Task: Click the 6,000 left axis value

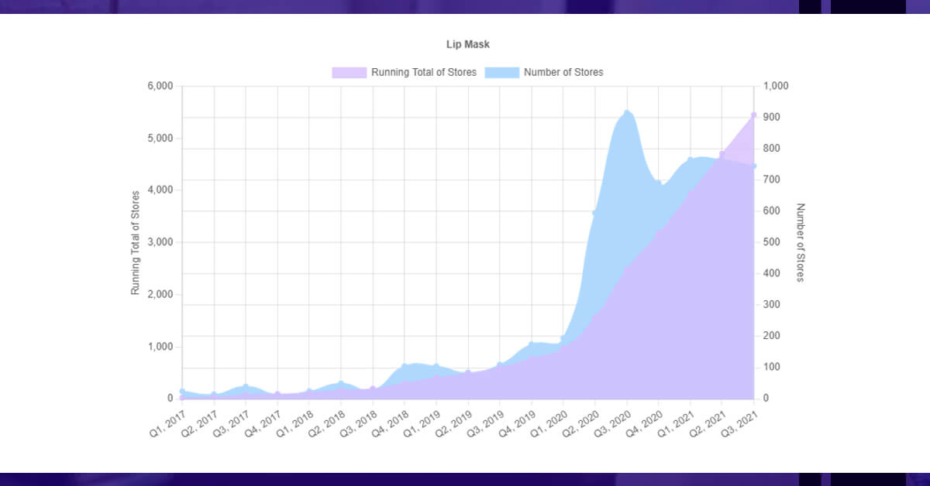Action: [160, 86]
